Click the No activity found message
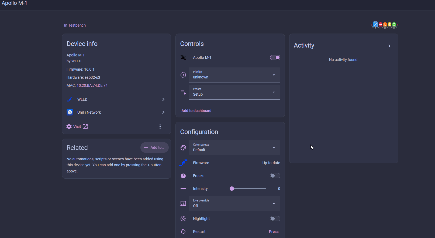Image resolution: width=435 pixels, height=238 pixels. point(344,60)
